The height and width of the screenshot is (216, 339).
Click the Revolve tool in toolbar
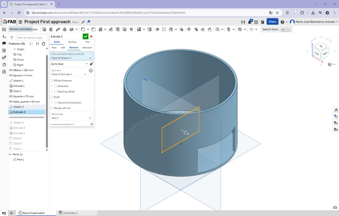coord(51,29)
